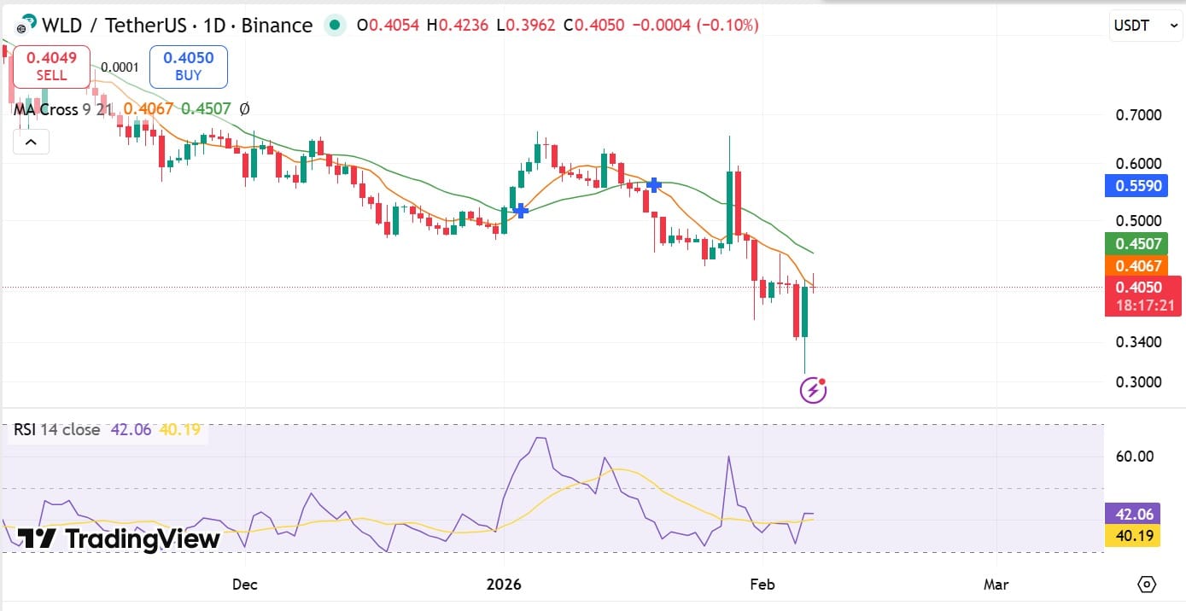The image size is (1186, 611).
Task: Select the right blue plus marker on the chart
Action: coord(652,184)
